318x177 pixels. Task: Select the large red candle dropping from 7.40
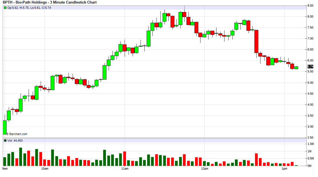[257, 42]
